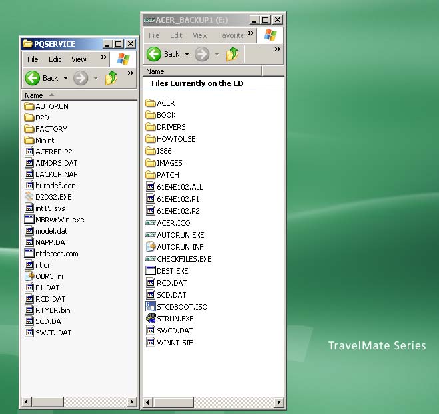Select the ACER.ICO file icon
The image size is (439, 414).
(x=151, y=223)
